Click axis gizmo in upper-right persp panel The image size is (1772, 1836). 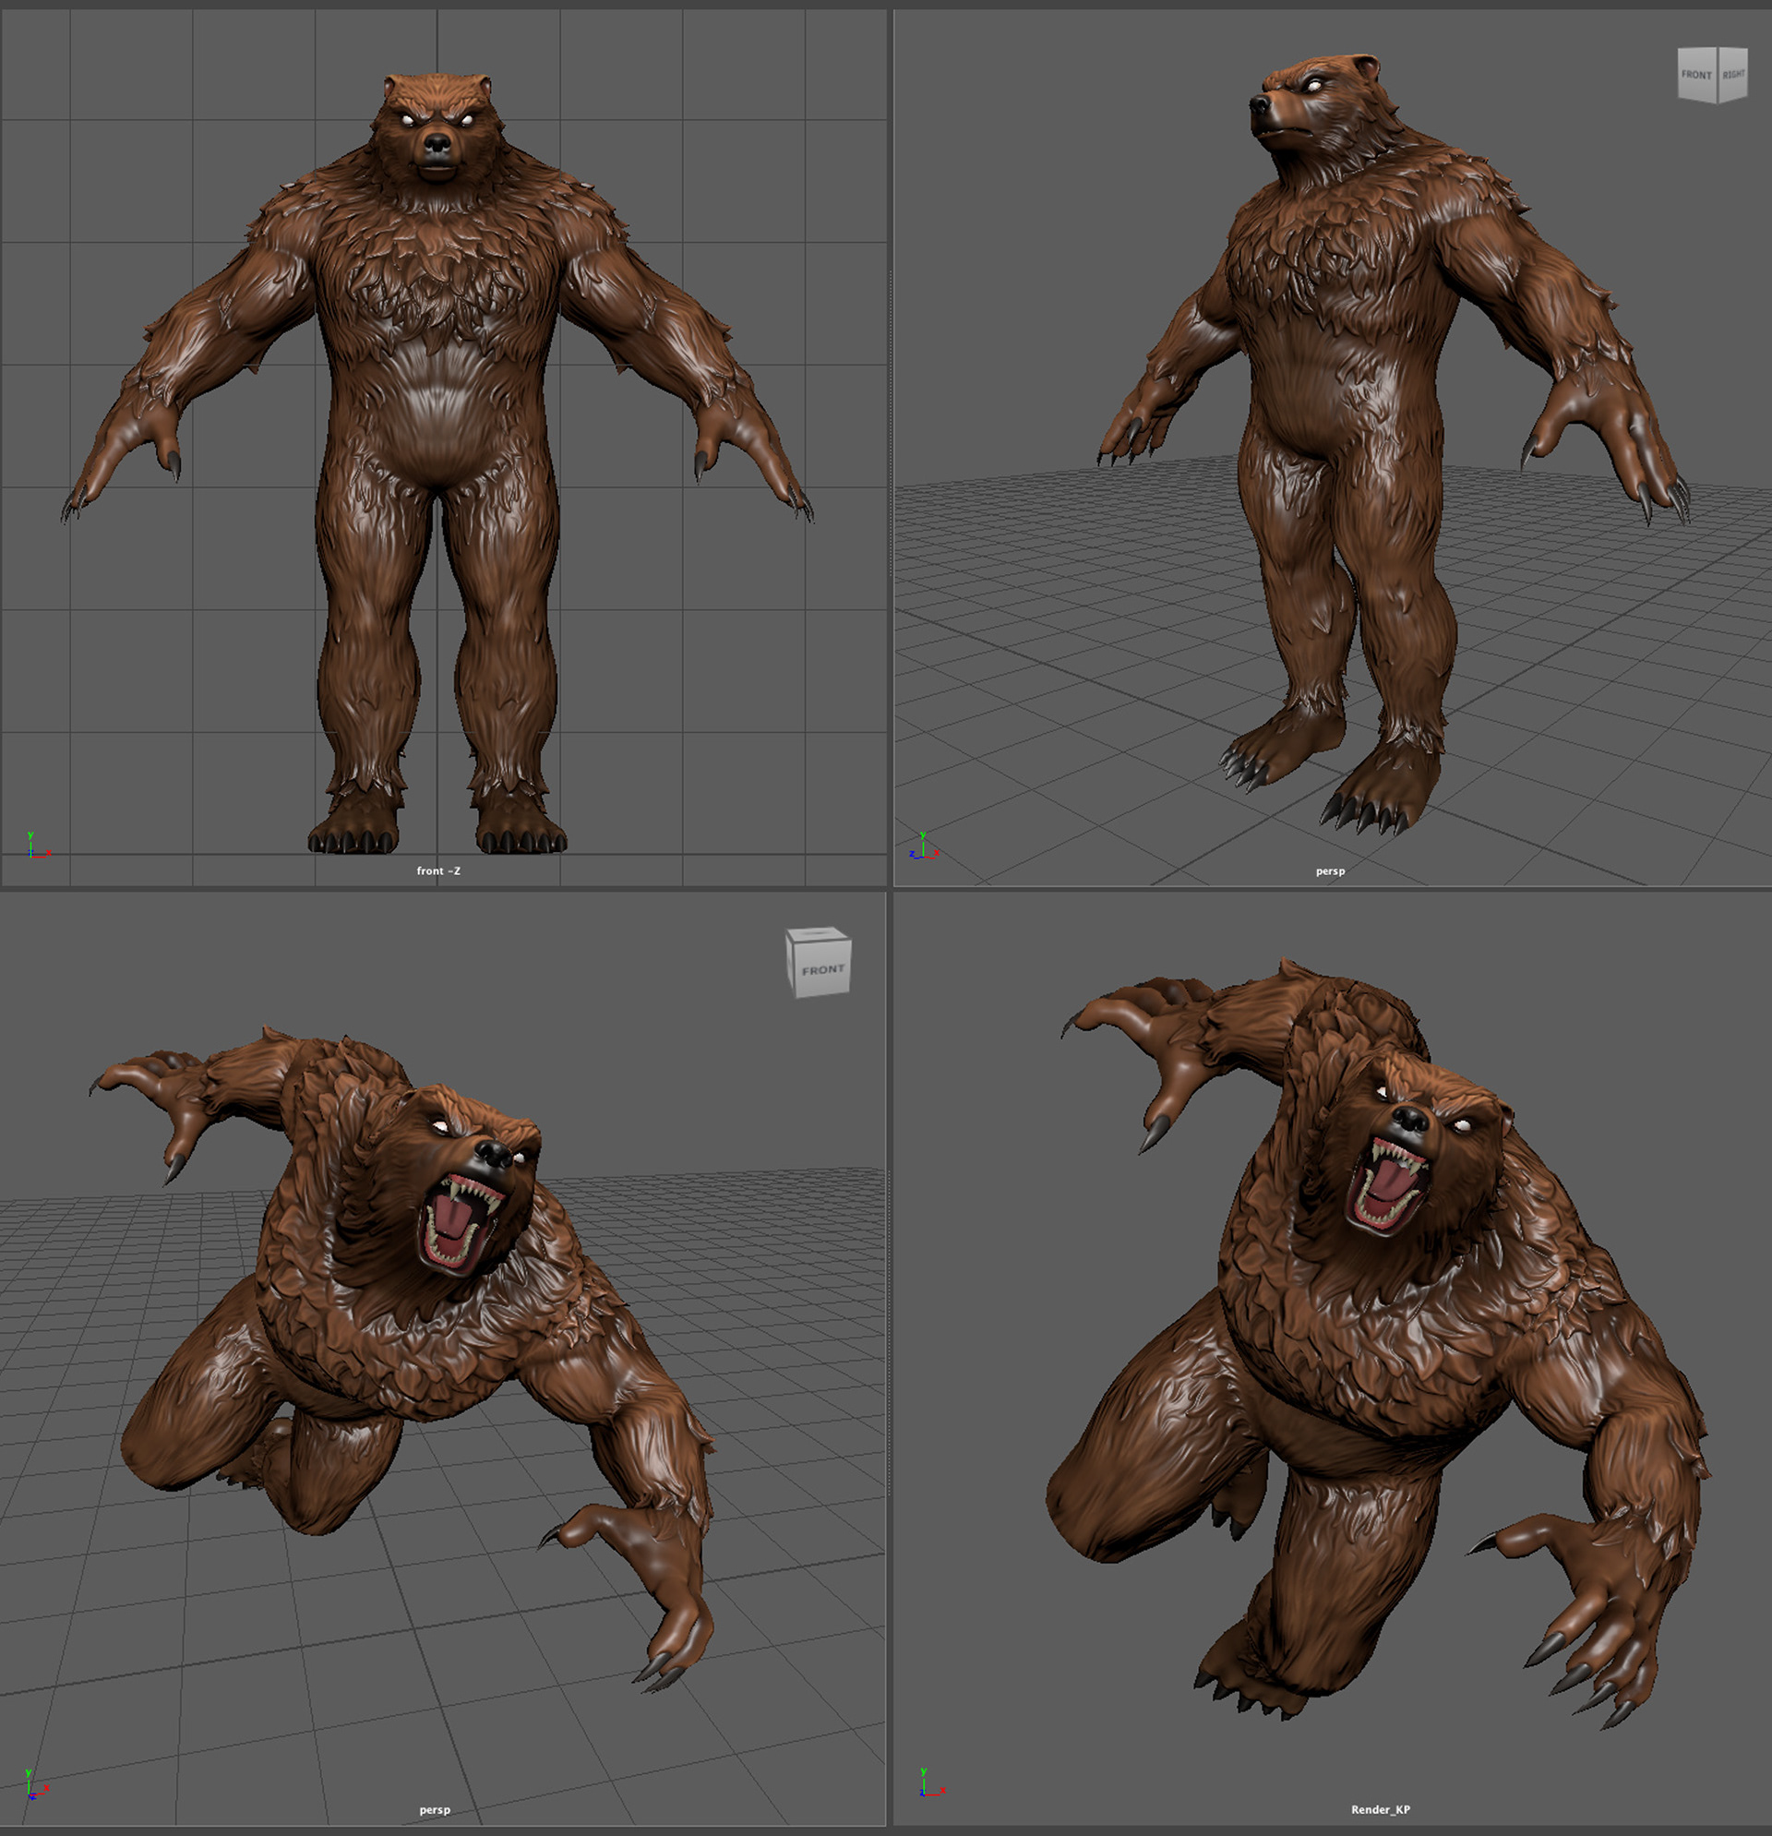pos(923,846)
